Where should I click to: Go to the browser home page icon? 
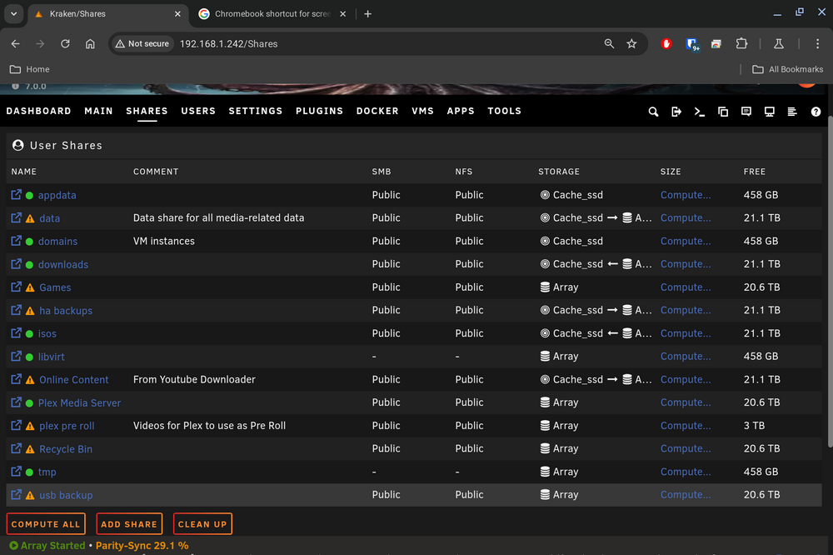pos(90,43)
